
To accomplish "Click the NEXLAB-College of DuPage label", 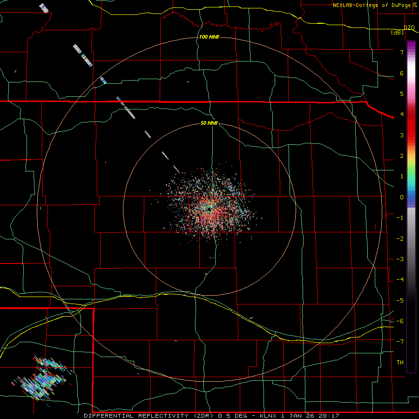I will click(x=374, y=5).
